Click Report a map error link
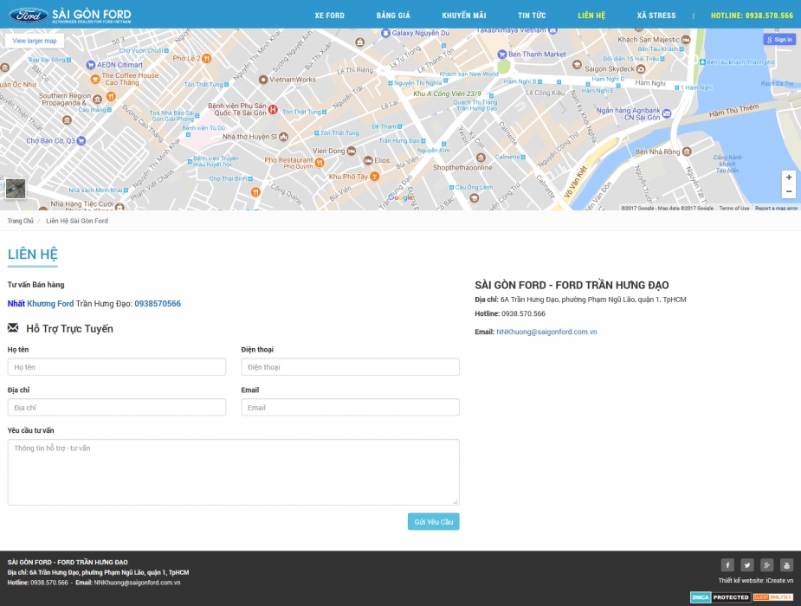The image size is (801, 606). (x=776, y=209)
